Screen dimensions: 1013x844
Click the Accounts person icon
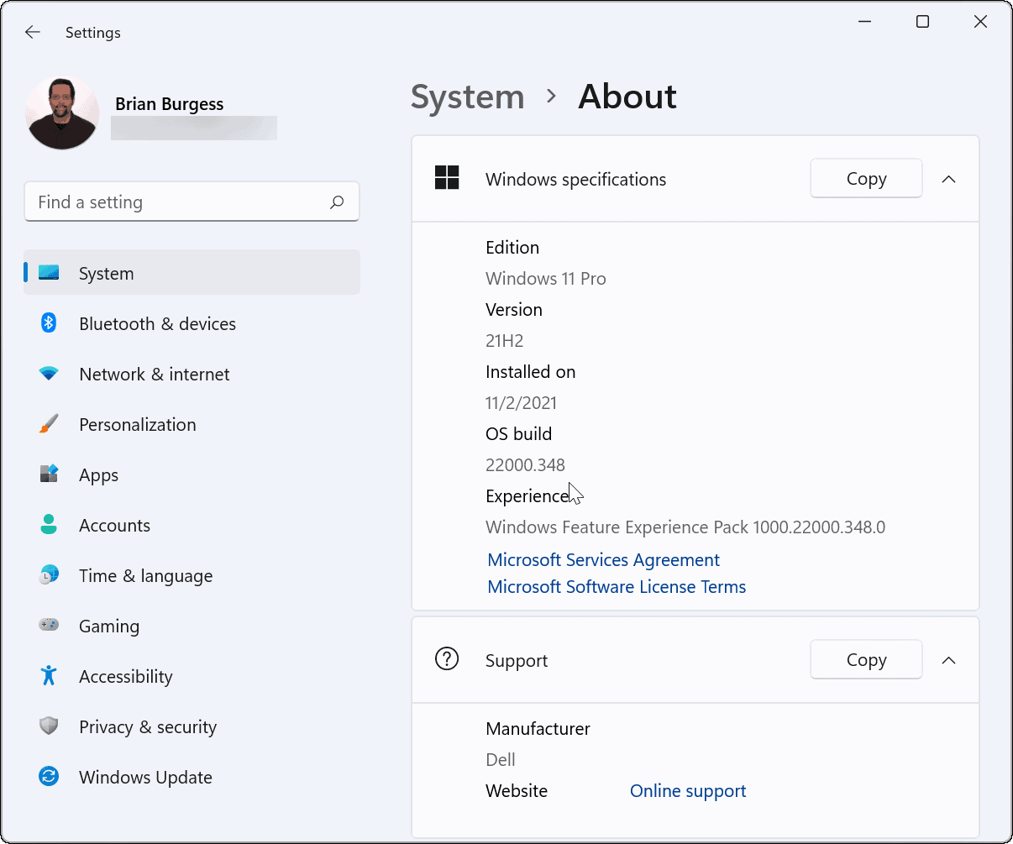coord(49,525)
